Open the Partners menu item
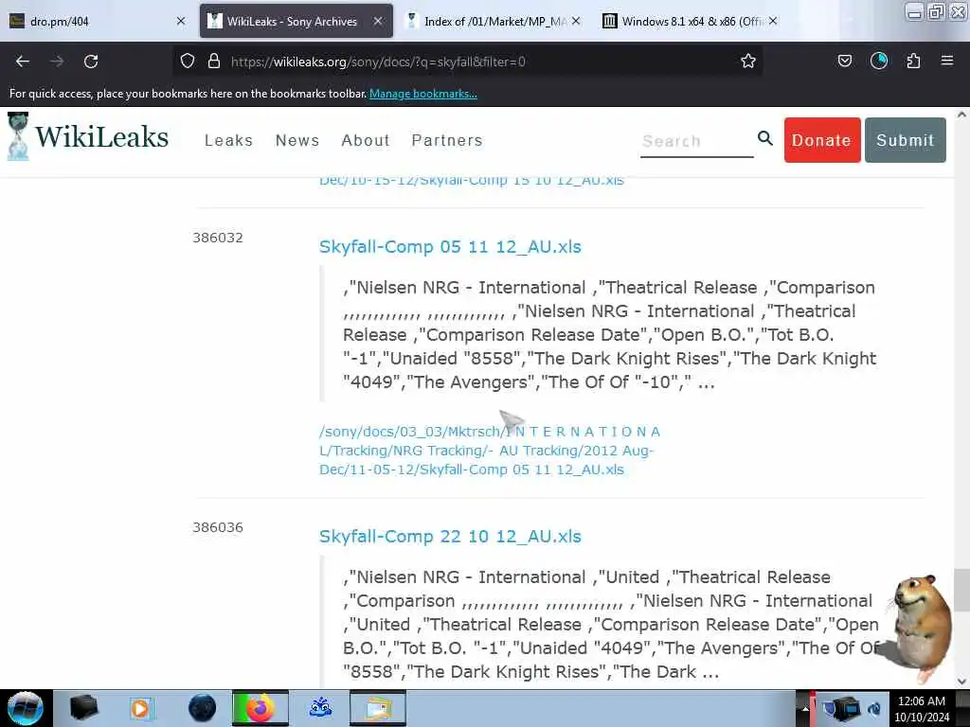The image size is (970, 727). click(447, 140)
